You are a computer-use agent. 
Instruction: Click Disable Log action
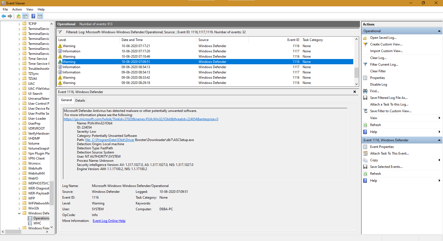378,84
